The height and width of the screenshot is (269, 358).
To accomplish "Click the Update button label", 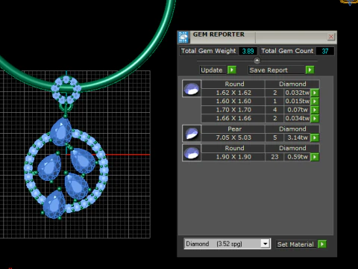I will pyautogui.click(x=212, y=70).
